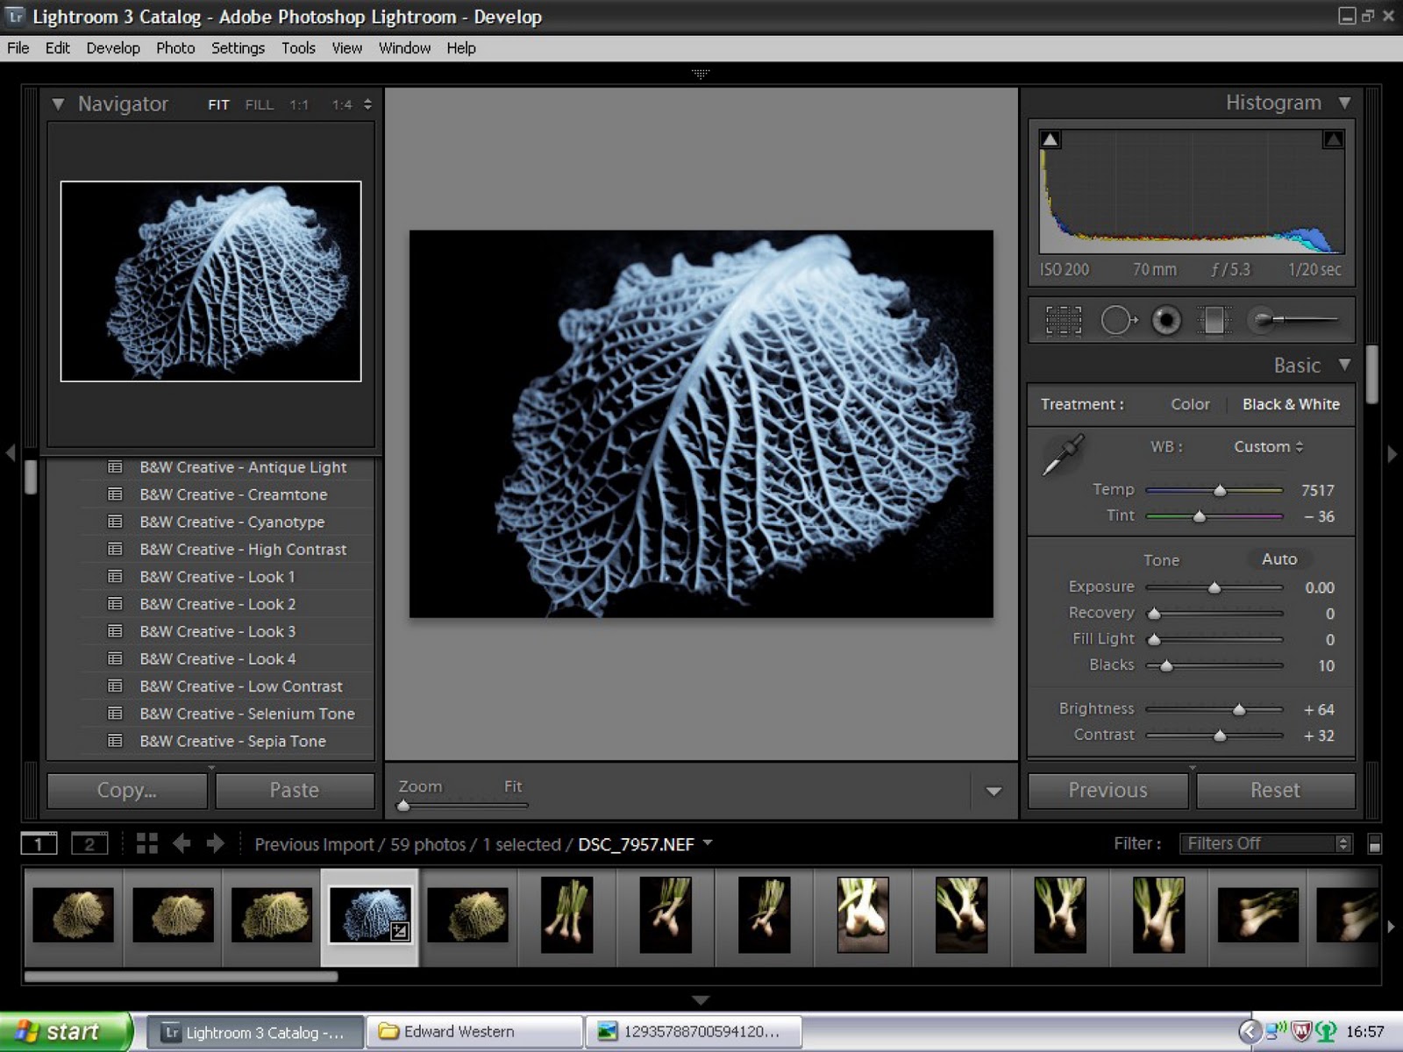Open the Settings menu
Image resolution: width=1403 pixels, height=1052 pixels.
click(238, 48)
